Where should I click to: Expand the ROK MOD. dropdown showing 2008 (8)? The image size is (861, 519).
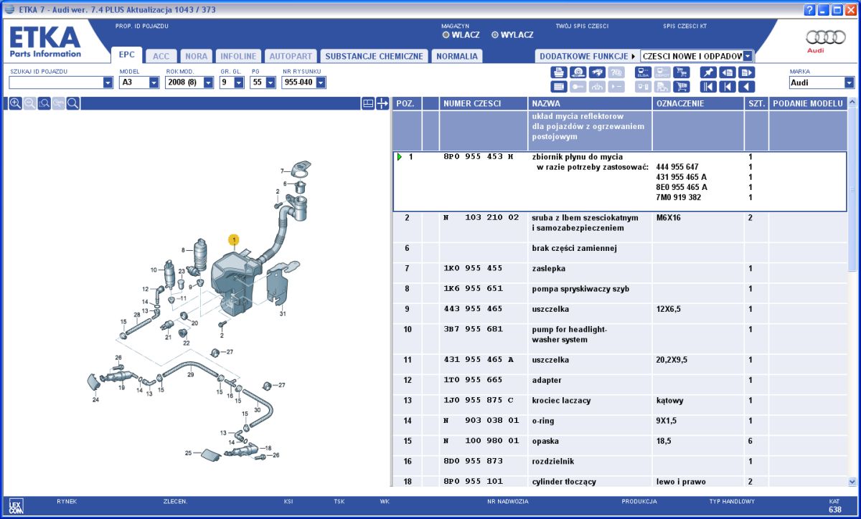pos(209,82)
